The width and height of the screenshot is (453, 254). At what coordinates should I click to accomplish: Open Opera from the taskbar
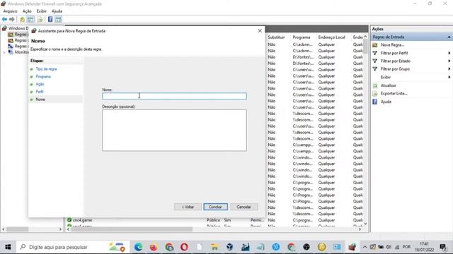click(184, 247)
